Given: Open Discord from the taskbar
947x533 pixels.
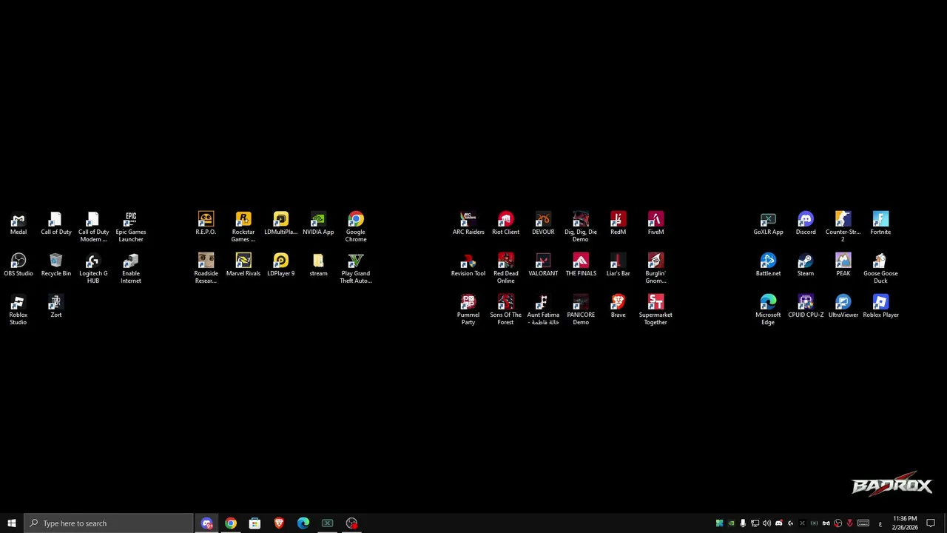Looking at the screenshot, I should (x=206, y=523).
